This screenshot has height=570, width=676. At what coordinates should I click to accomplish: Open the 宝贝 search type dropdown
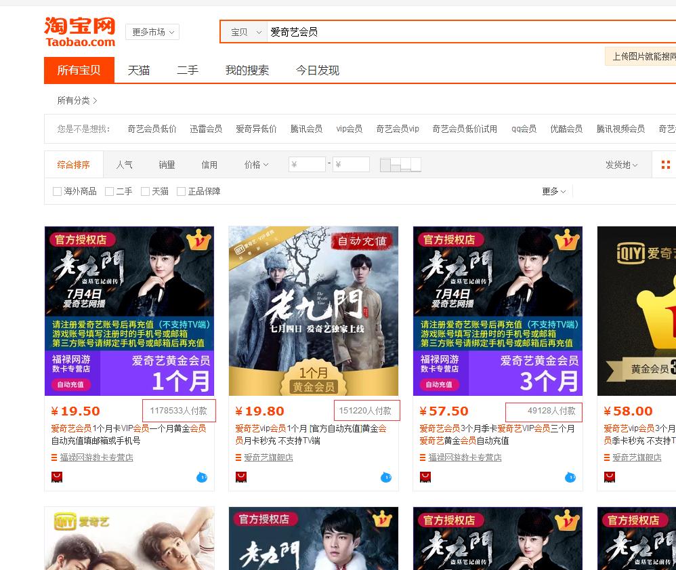245,32
